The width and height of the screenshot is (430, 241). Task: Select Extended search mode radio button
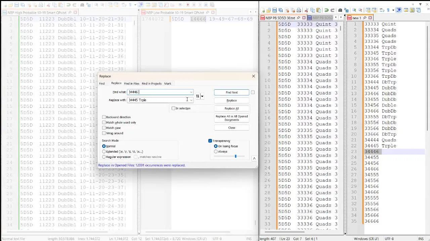[x=104, y=152]
